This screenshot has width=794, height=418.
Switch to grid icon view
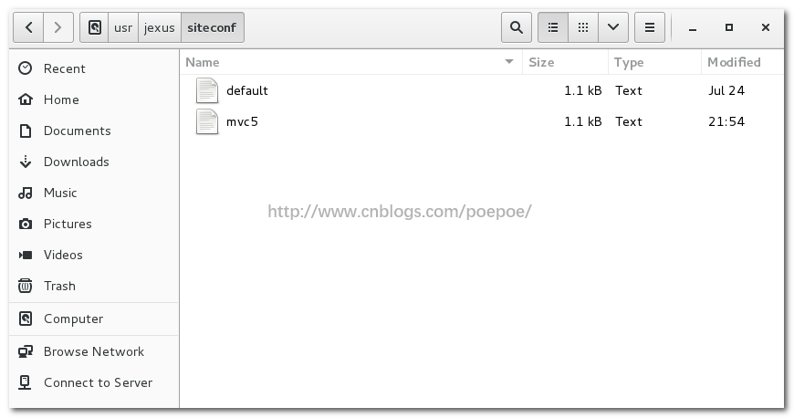(583, 27)
